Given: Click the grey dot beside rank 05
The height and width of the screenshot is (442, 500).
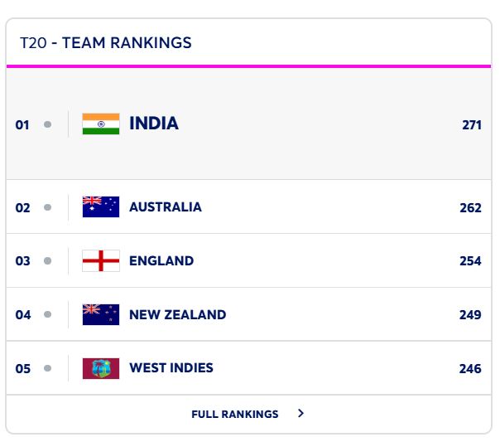Looking at the screenshot, I should tap(47, 368).
